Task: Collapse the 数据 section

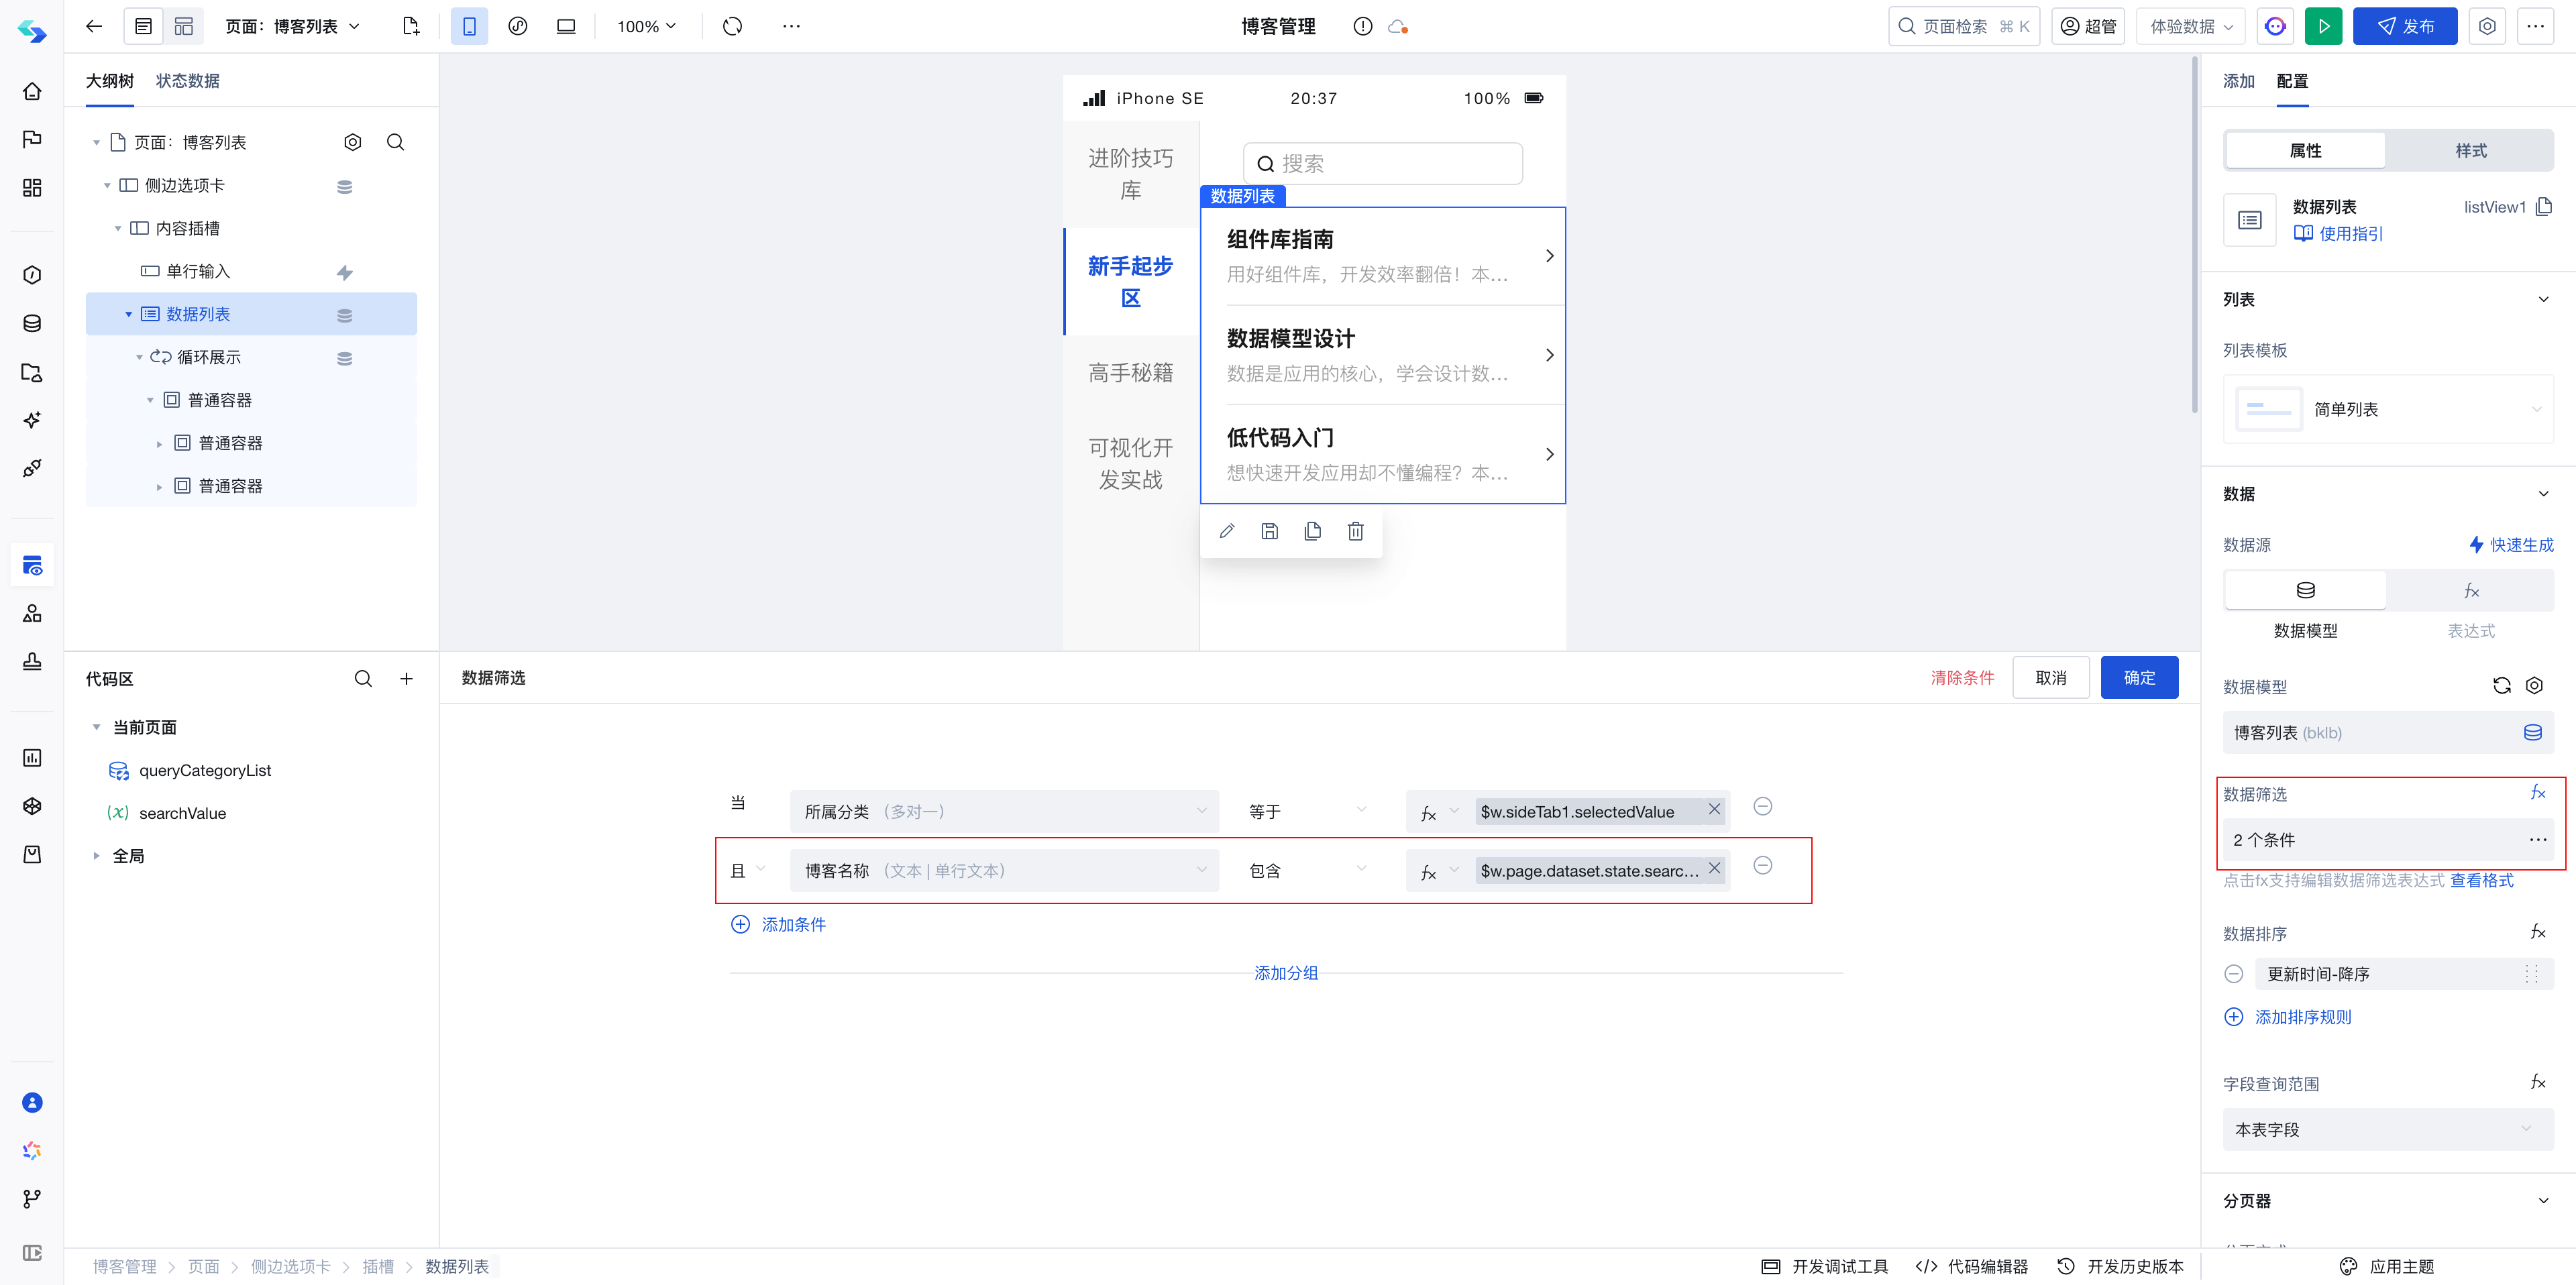Action: (x=2543, y=493)
